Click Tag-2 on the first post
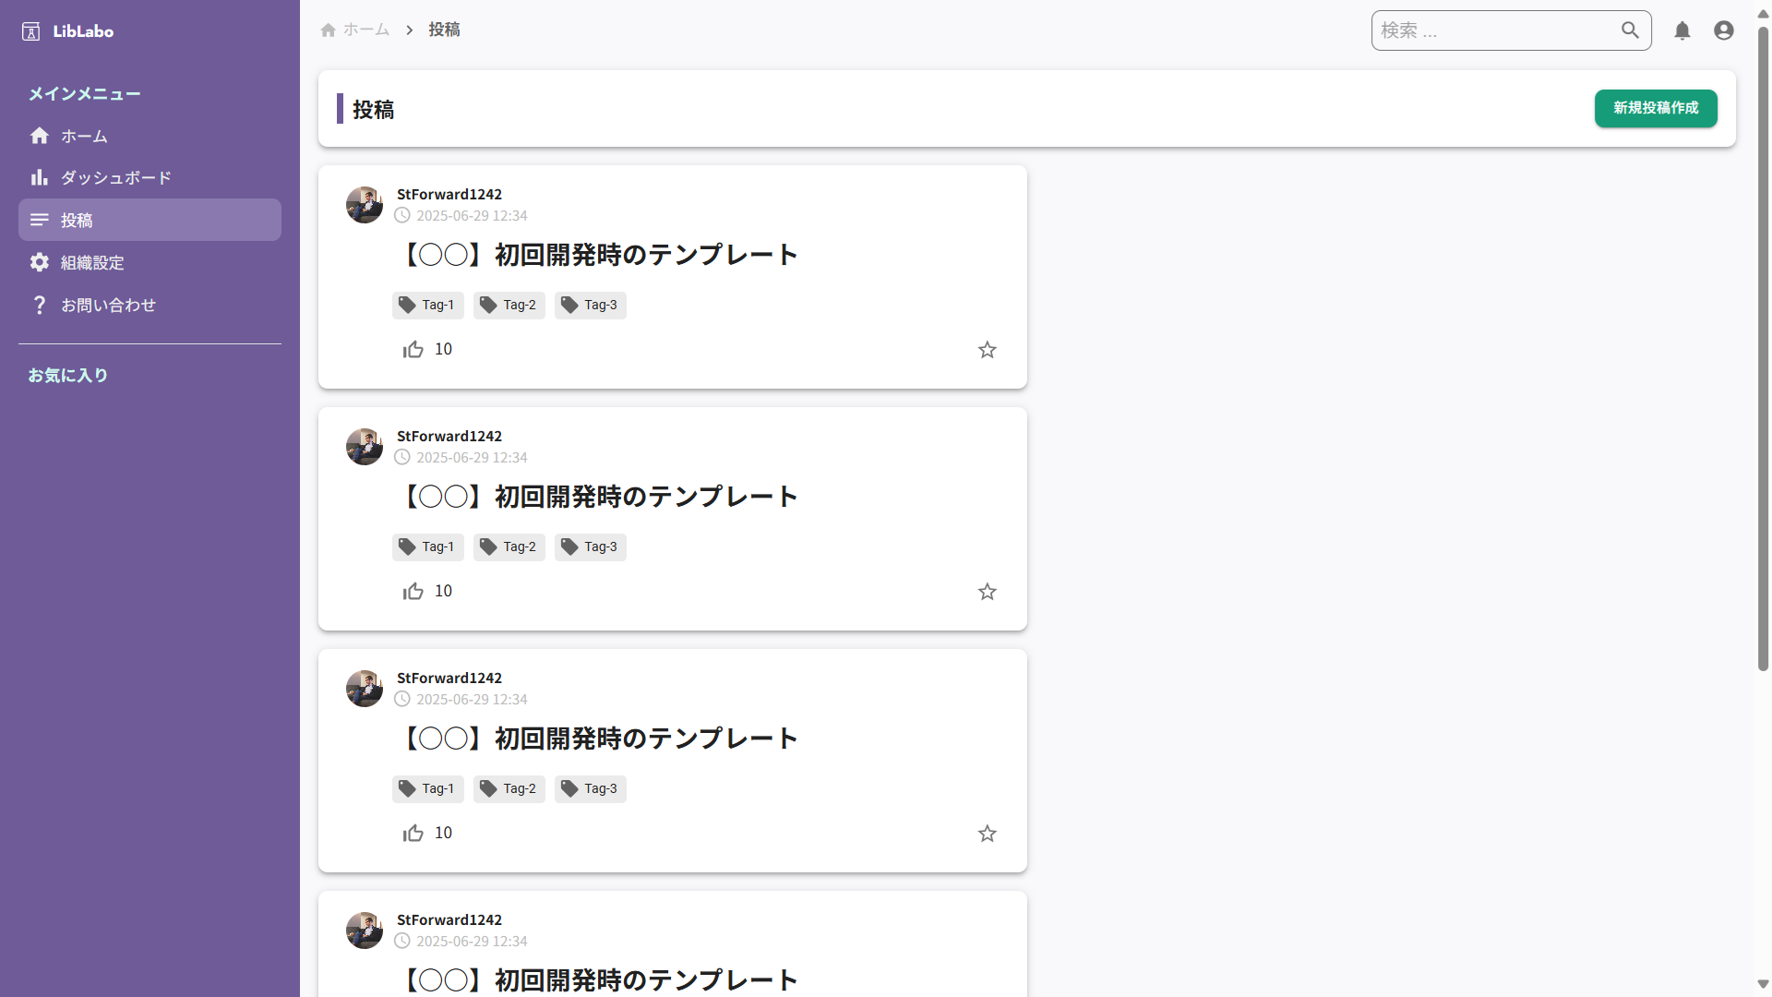Viewport: 1772px width, 997px height. 509,306
